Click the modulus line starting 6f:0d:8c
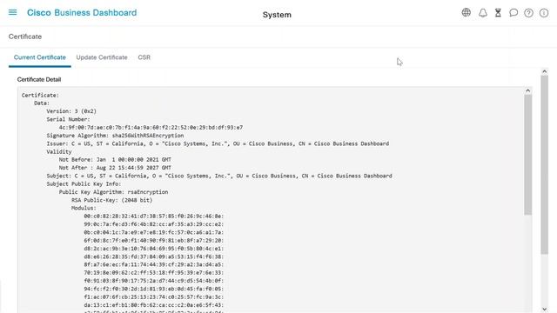This screenshot has width=557, height=313. (154, 241)
